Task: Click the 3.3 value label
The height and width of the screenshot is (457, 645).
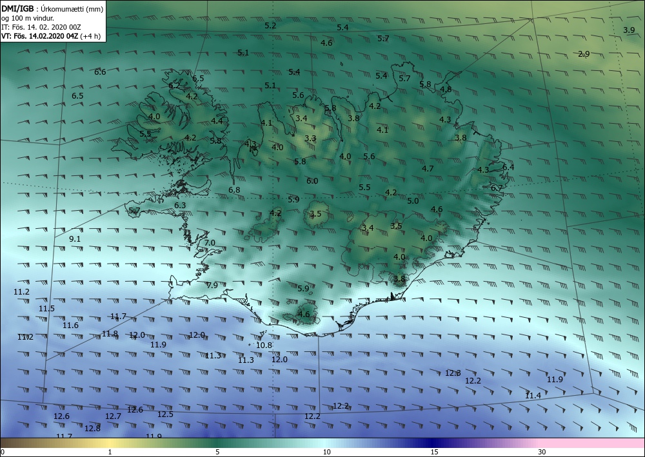Action: coord(310,139)
